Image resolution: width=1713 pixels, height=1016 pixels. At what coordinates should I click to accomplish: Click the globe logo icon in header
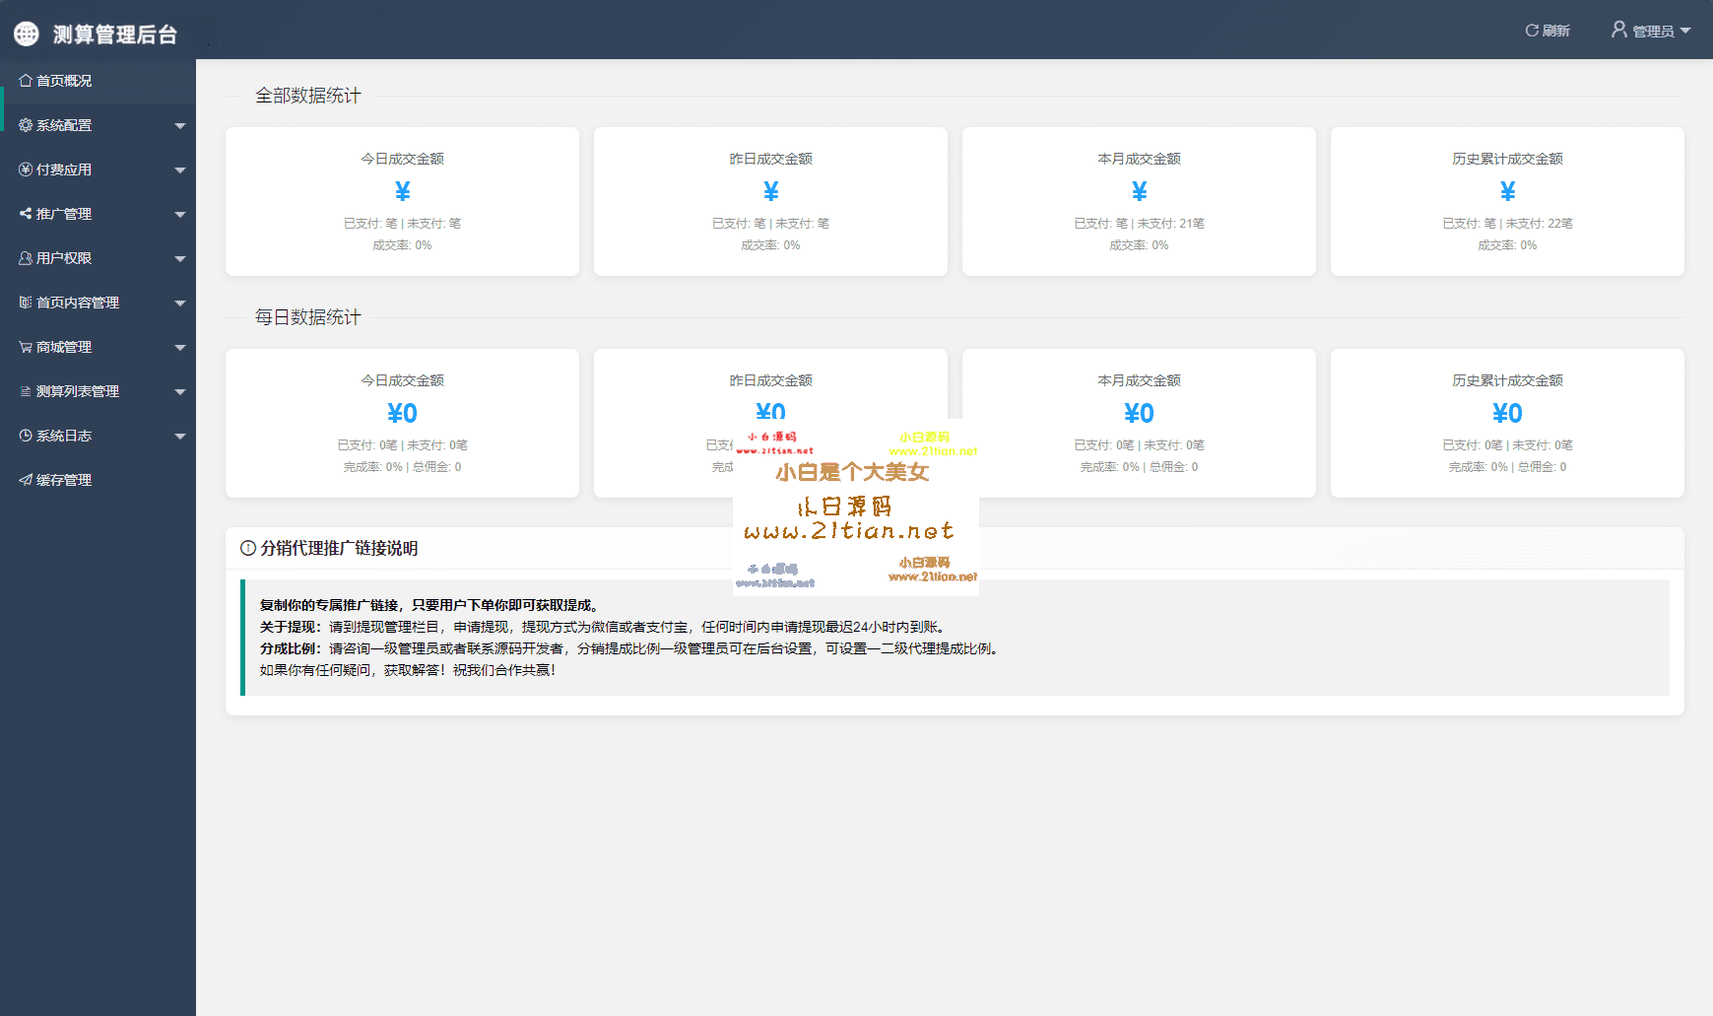[27, 34]
